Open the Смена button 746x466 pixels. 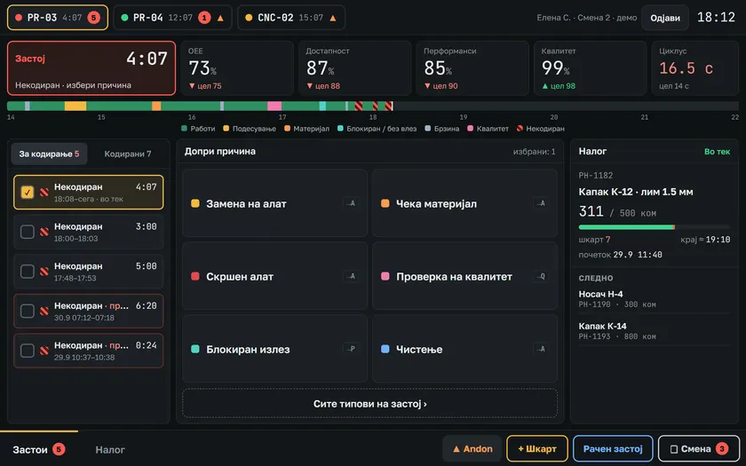point(698,449)
